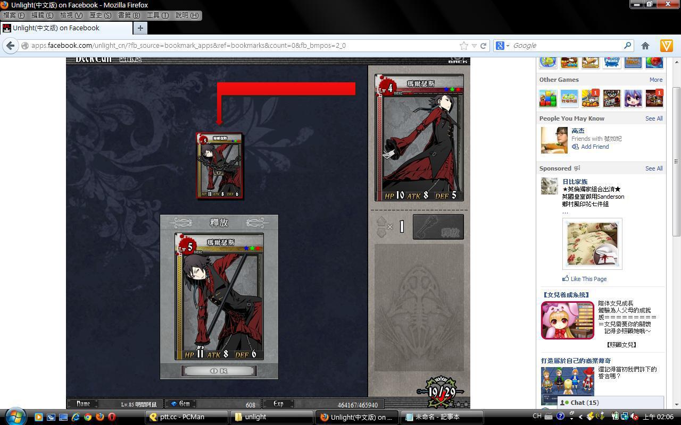Open the Points app icon
681x425 pixels.
tap(612, 62)
